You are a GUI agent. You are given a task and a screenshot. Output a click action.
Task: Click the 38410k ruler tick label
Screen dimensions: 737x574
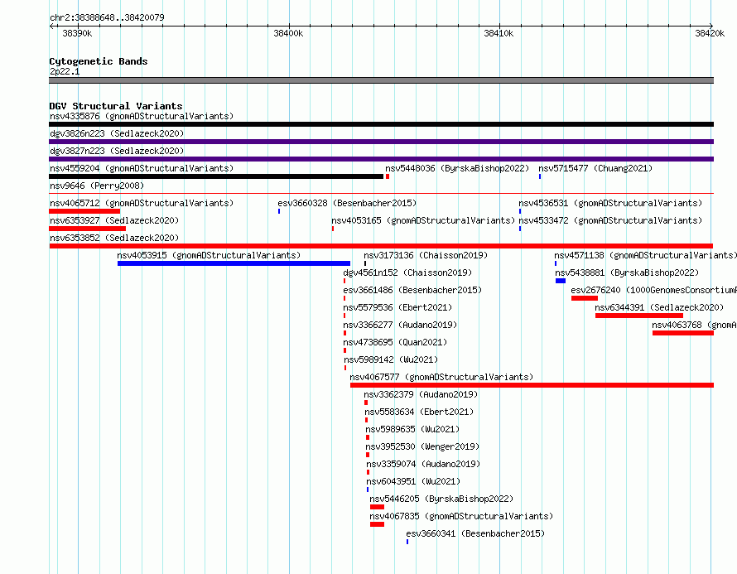coord(499,33)
